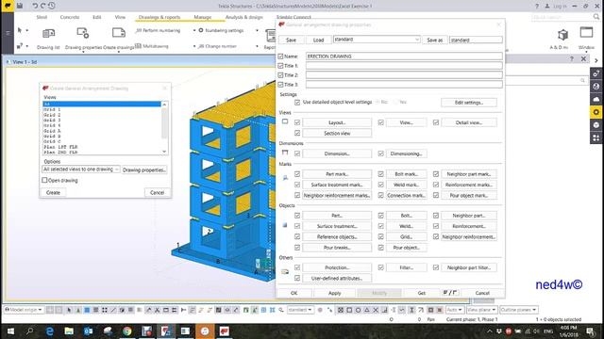This screenshot has height=339, width=604.
Task: Toggle Use detailed object level settings checkbox
Action: [x=297, y=103]
